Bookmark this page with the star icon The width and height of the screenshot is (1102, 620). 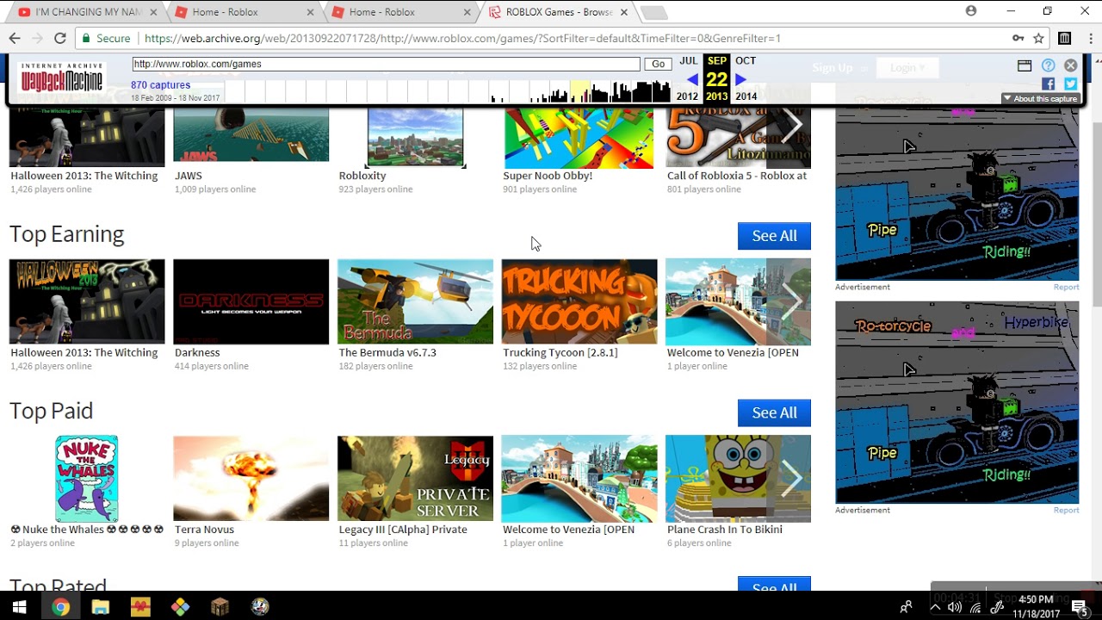1039,38
